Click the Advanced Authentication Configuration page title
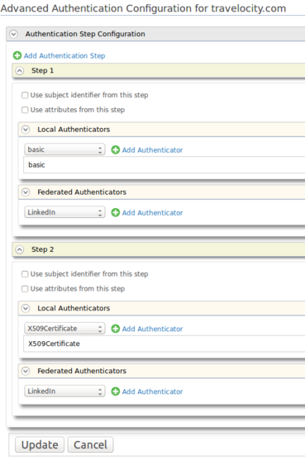 tap(143, 8)
